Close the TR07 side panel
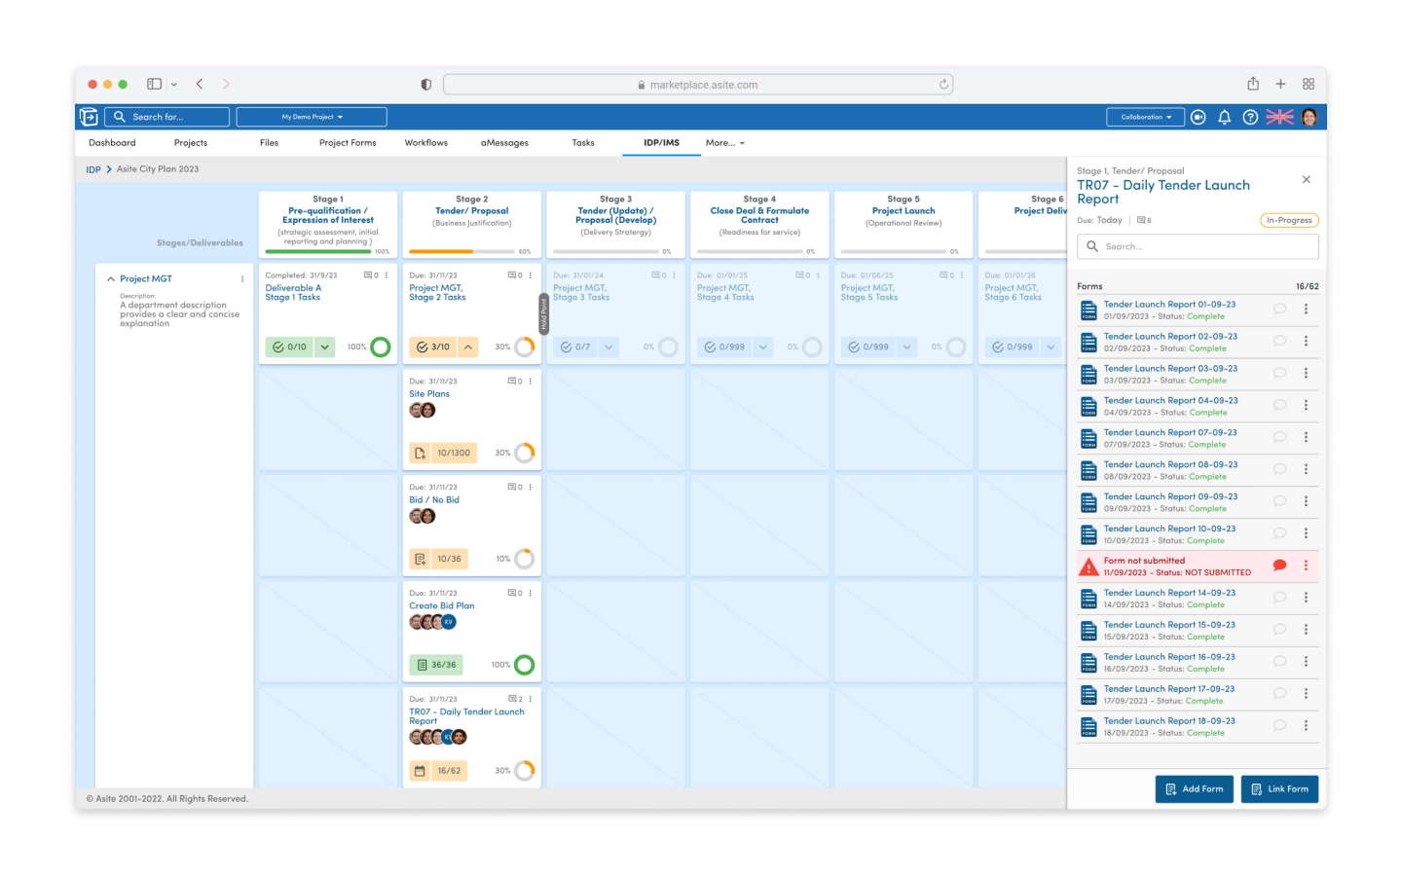This screenshot has height=876, width=1402. click(x=1307, y=179)
